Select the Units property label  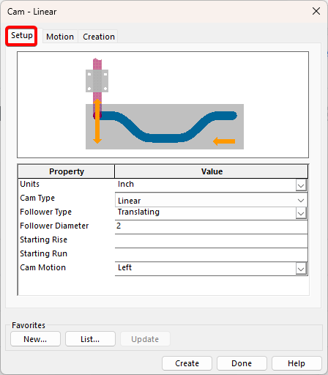coord(29,184)
